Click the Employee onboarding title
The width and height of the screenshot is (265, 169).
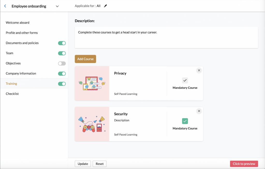(x=29, y=6)
